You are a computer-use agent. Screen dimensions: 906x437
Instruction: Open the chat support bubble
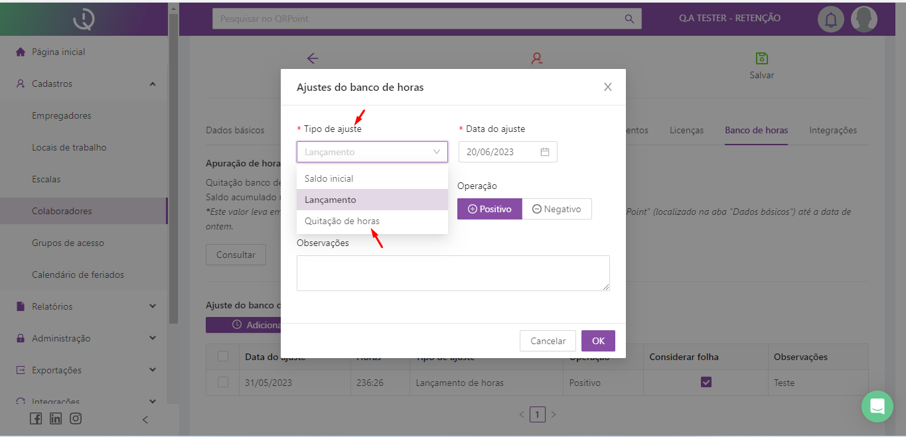[x=877, y=406]
